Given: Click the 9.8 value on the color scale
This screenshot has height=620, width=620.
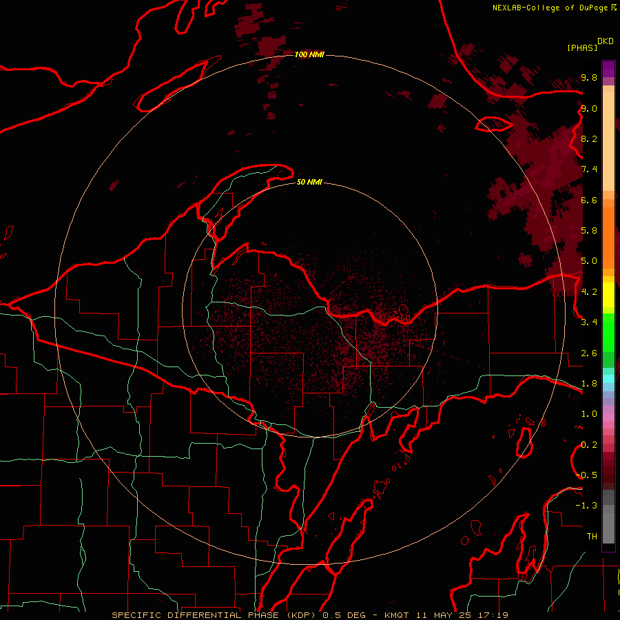Looking at the screenshot, I should (x=589, y=77).
